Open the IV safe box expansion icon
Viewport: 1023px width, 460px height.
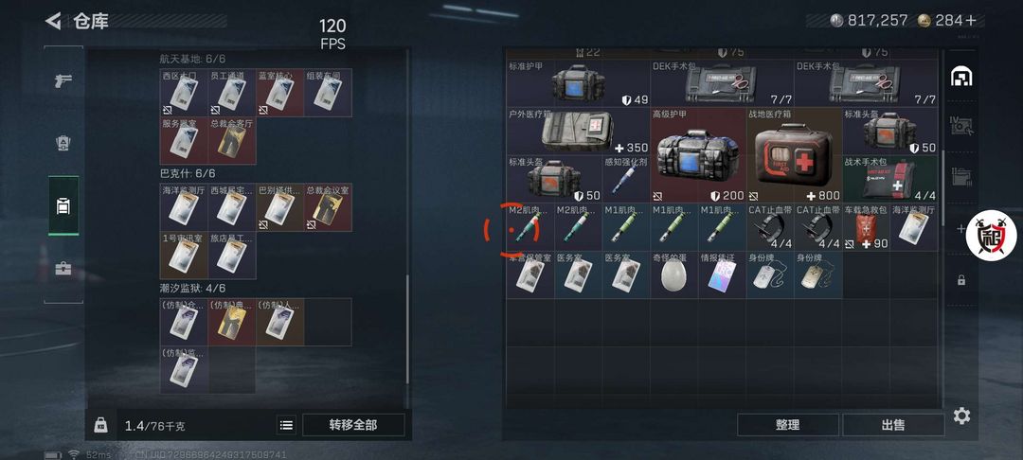[961, 126]
